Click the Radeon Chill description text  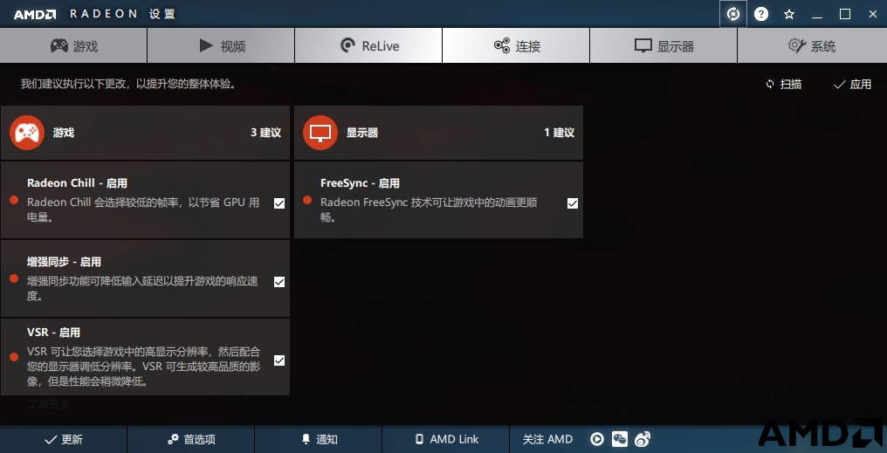[143, 209]
